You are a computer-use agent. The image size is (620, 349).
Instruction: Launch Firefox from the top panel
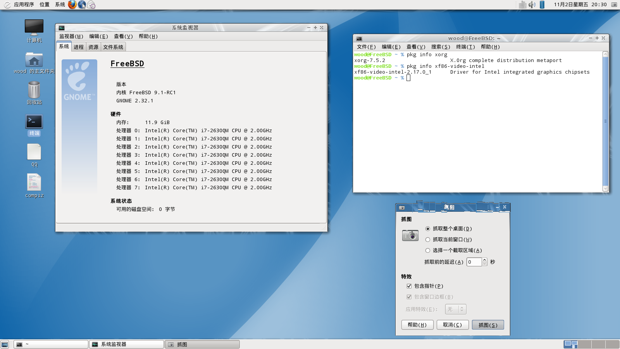(x=72, y=5)
